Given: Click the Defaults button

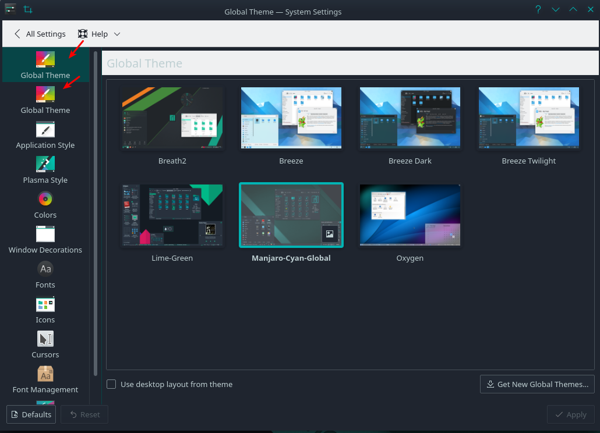Looking at the screenshot, I should (x=31, y=414).
